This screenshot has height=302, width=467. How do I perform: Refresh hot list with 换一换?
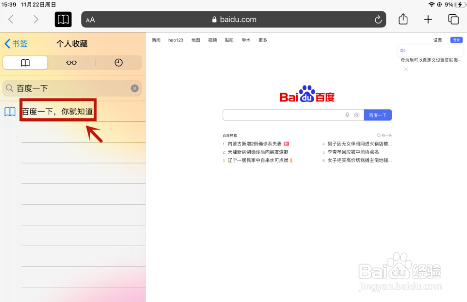(384, 136)
